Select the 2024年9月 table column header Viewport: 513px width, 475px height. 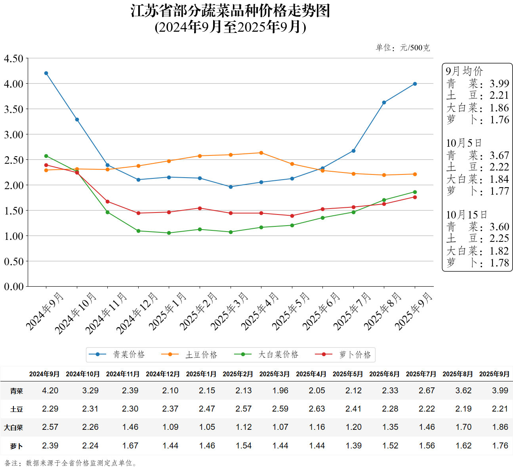[x=44, y=374]
